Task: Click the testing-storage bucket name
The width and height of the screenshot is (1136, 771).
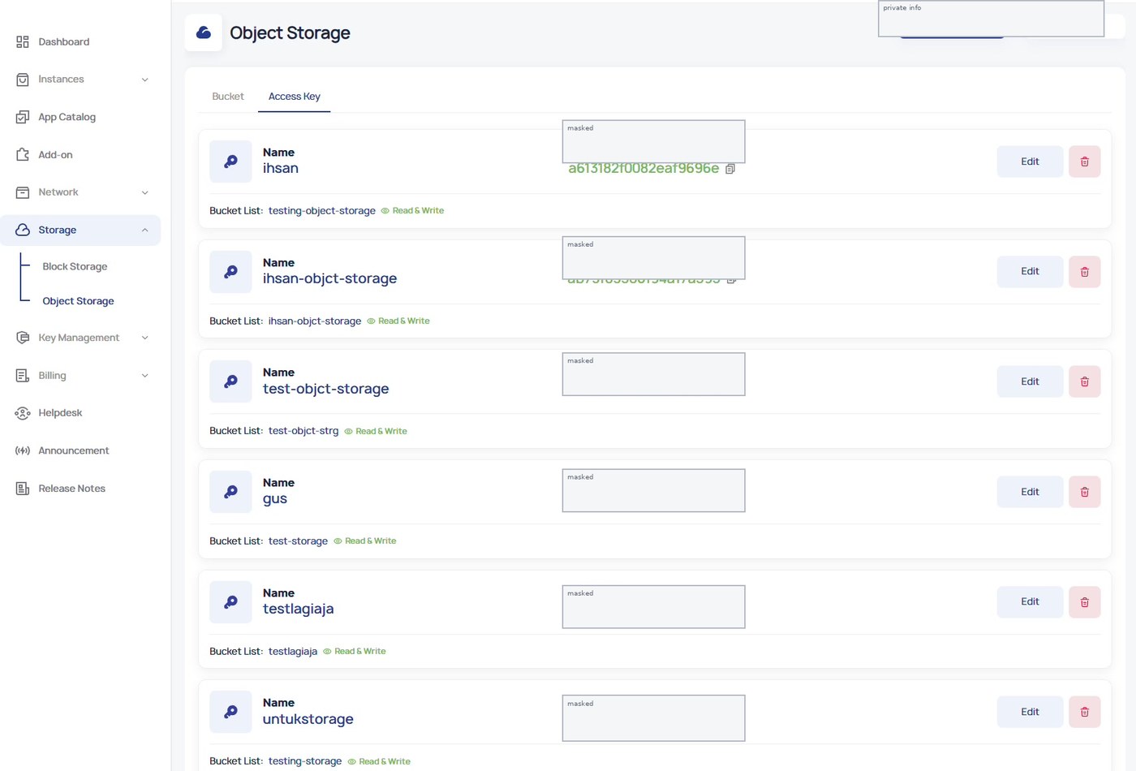Action: click(x=305, y=761)
